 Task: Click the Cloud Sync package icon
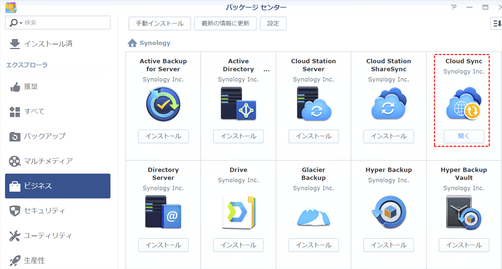(x=464, y=104)
